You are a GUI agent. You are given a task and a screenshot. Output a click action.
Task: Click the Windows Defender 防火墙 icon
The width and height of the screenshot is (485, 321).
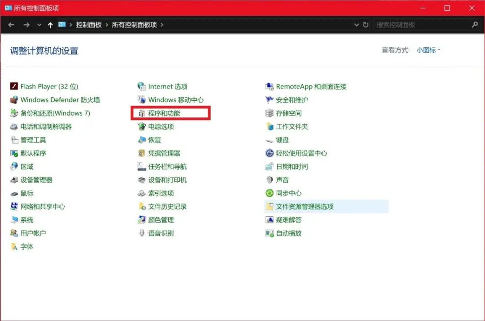14,100
